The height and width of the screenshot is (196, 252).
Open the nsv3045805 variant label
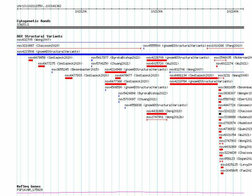236,171
